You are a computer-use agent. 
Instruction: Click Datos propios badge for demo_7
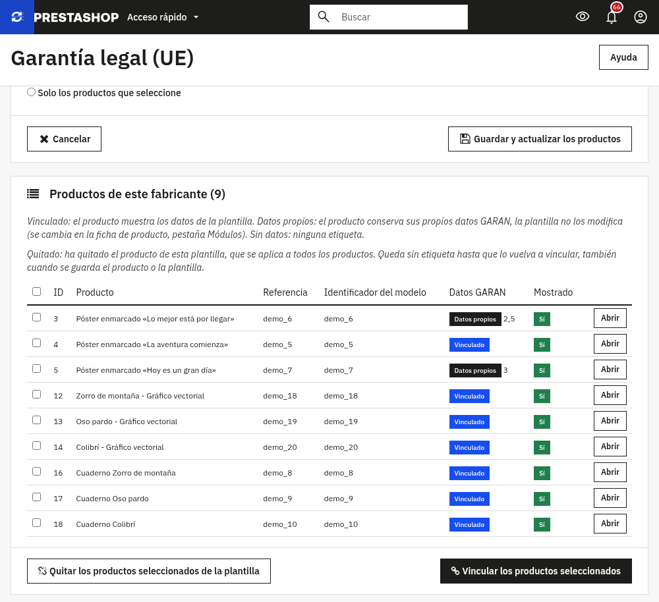click(x=475, y=371)
